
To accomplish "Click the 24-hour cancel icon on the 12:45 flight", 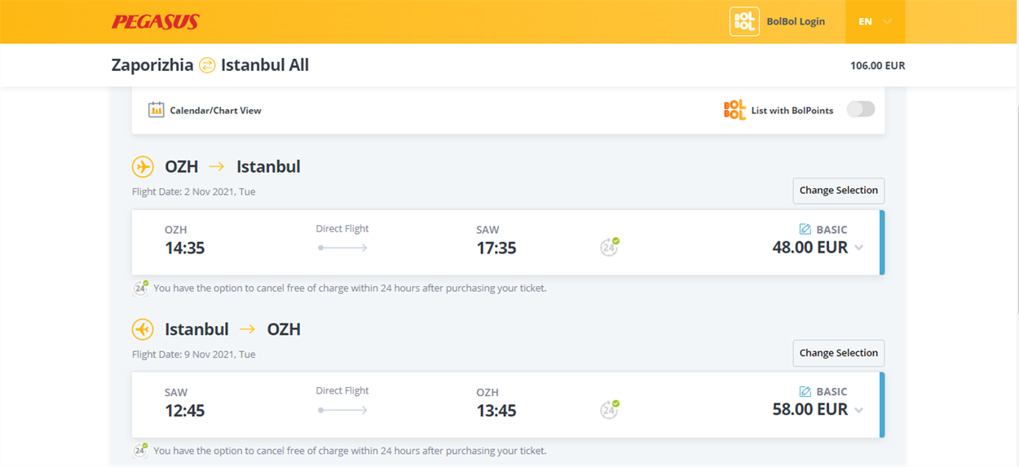I will tap(609, 409).
